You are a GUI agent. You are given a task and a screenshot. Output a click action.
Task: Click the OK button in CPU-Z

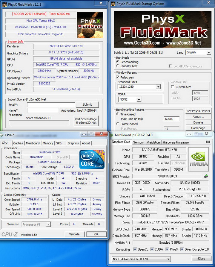coord(96,234)
